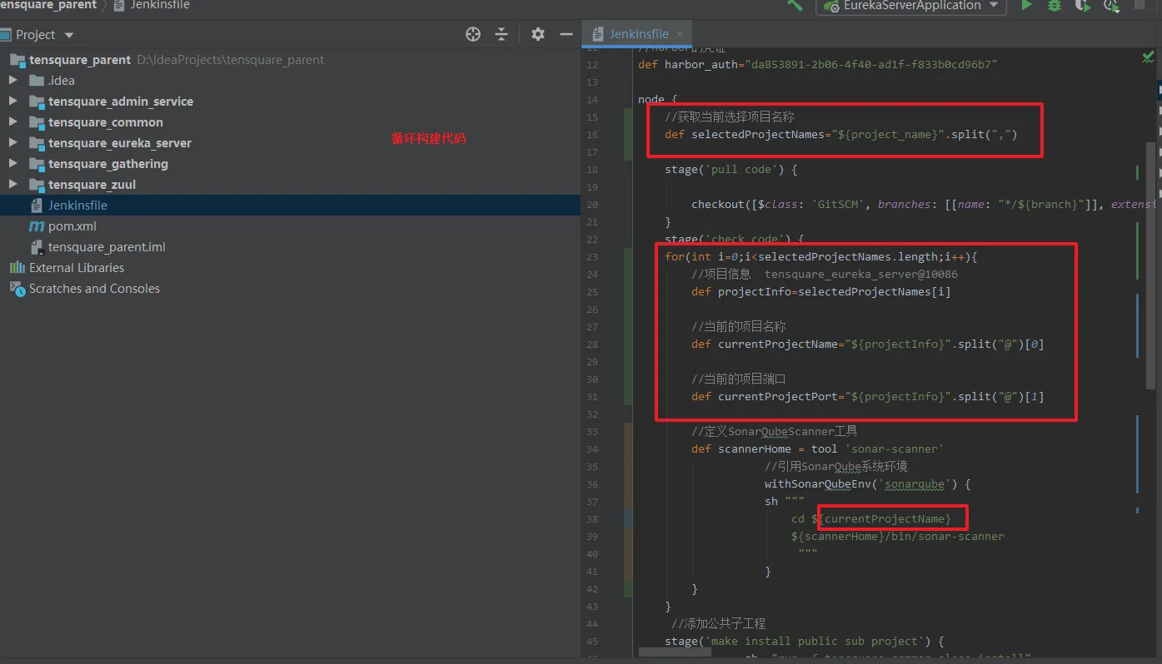Click 'def projectInfo=selectedProjectNames[i]' line

821,292
